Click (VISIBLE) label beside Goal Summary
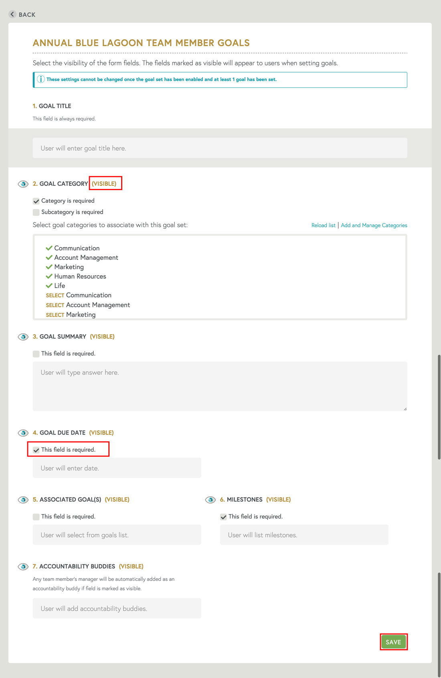441x678 pixels. (102, 337)
